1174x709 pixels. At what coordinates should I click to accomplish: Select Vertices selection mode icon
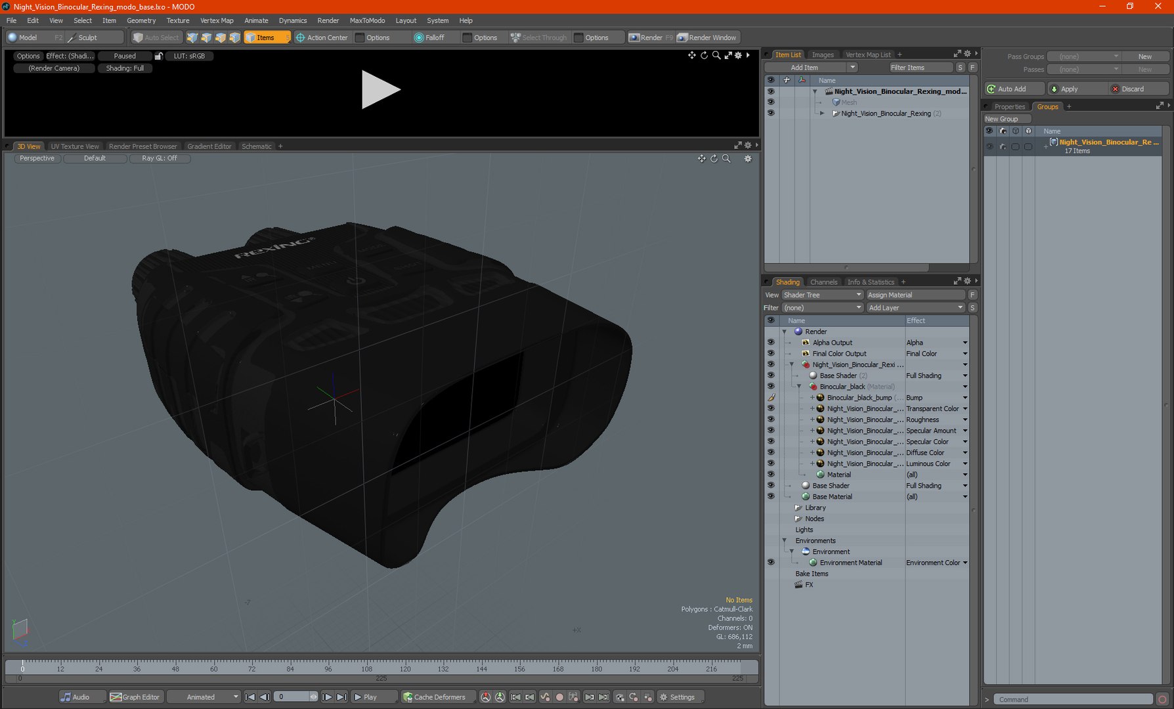pos(192,37)
